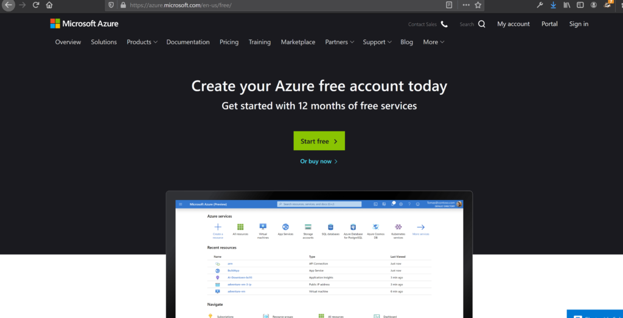623x318 pixels.
Task: Click the green Start free button
Action: pos(319,141)
